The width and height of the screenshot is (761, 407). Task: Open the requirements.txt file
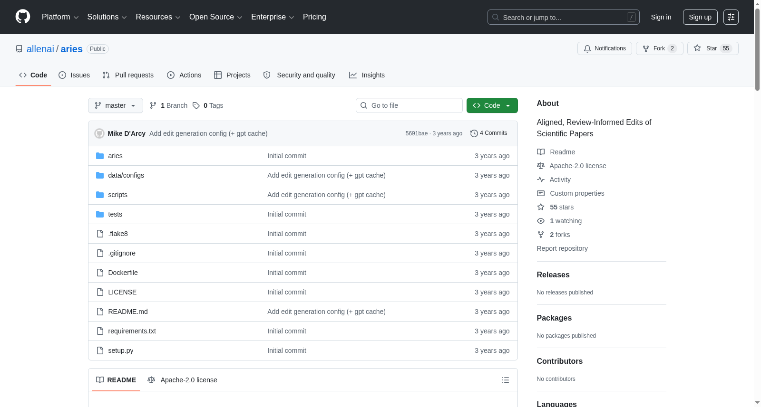[x=132, y=331]
